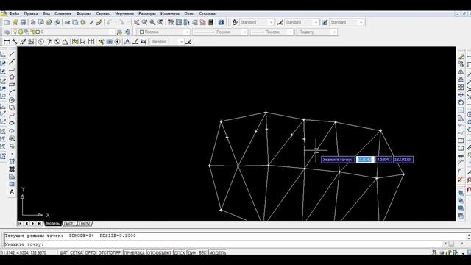Screen dimensions: 471x265
Task: Open the text style Standard dropdown
Action: pos(257,22)
